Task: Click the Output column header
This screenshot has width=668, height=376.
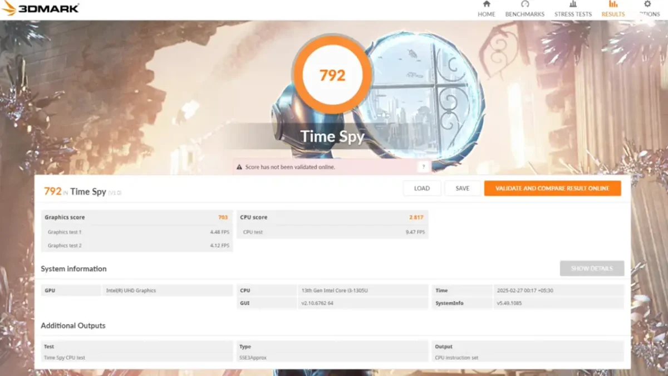Action: point(444,346)
